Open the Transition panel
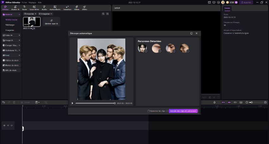Screen dimensions: 269x144 tap(67, 8)
